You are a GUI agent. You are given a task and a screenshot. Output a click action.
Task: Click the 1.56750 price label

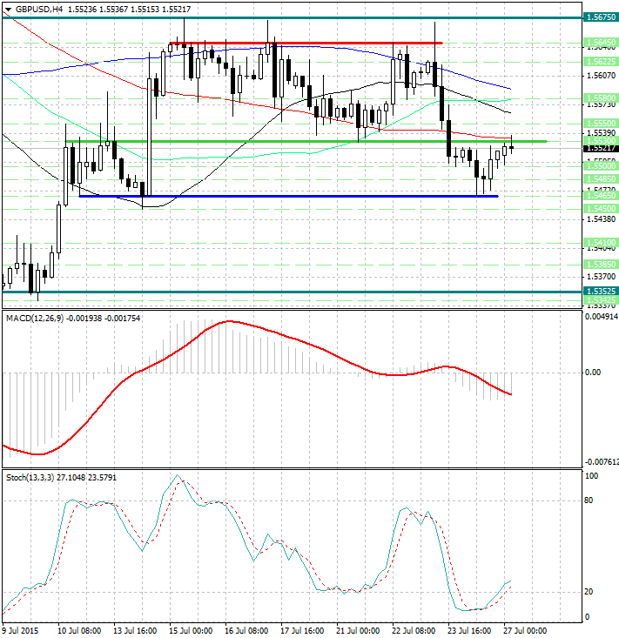click(602, 17)
